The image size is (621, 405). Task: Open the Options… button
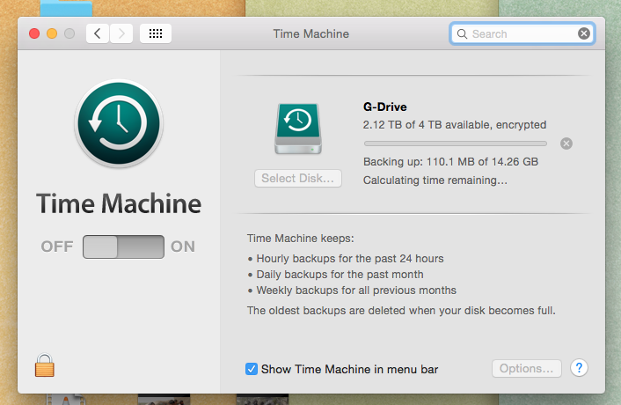click(x=526, y=369)
